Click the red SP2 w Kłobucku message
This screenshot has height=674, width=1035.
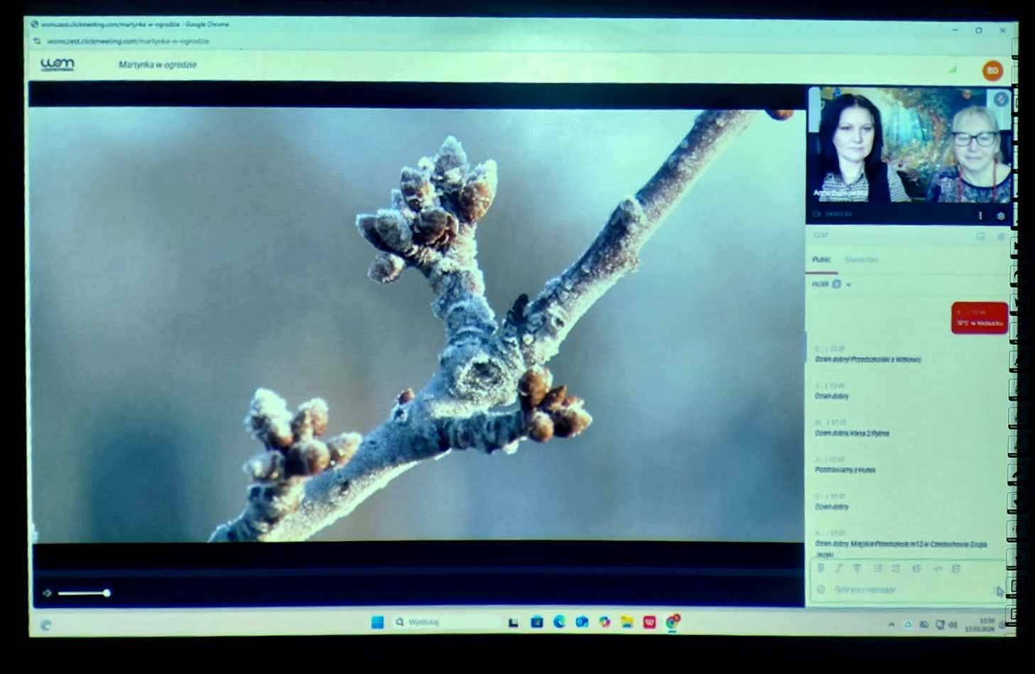pyautogui.click(x=979, y=318)
